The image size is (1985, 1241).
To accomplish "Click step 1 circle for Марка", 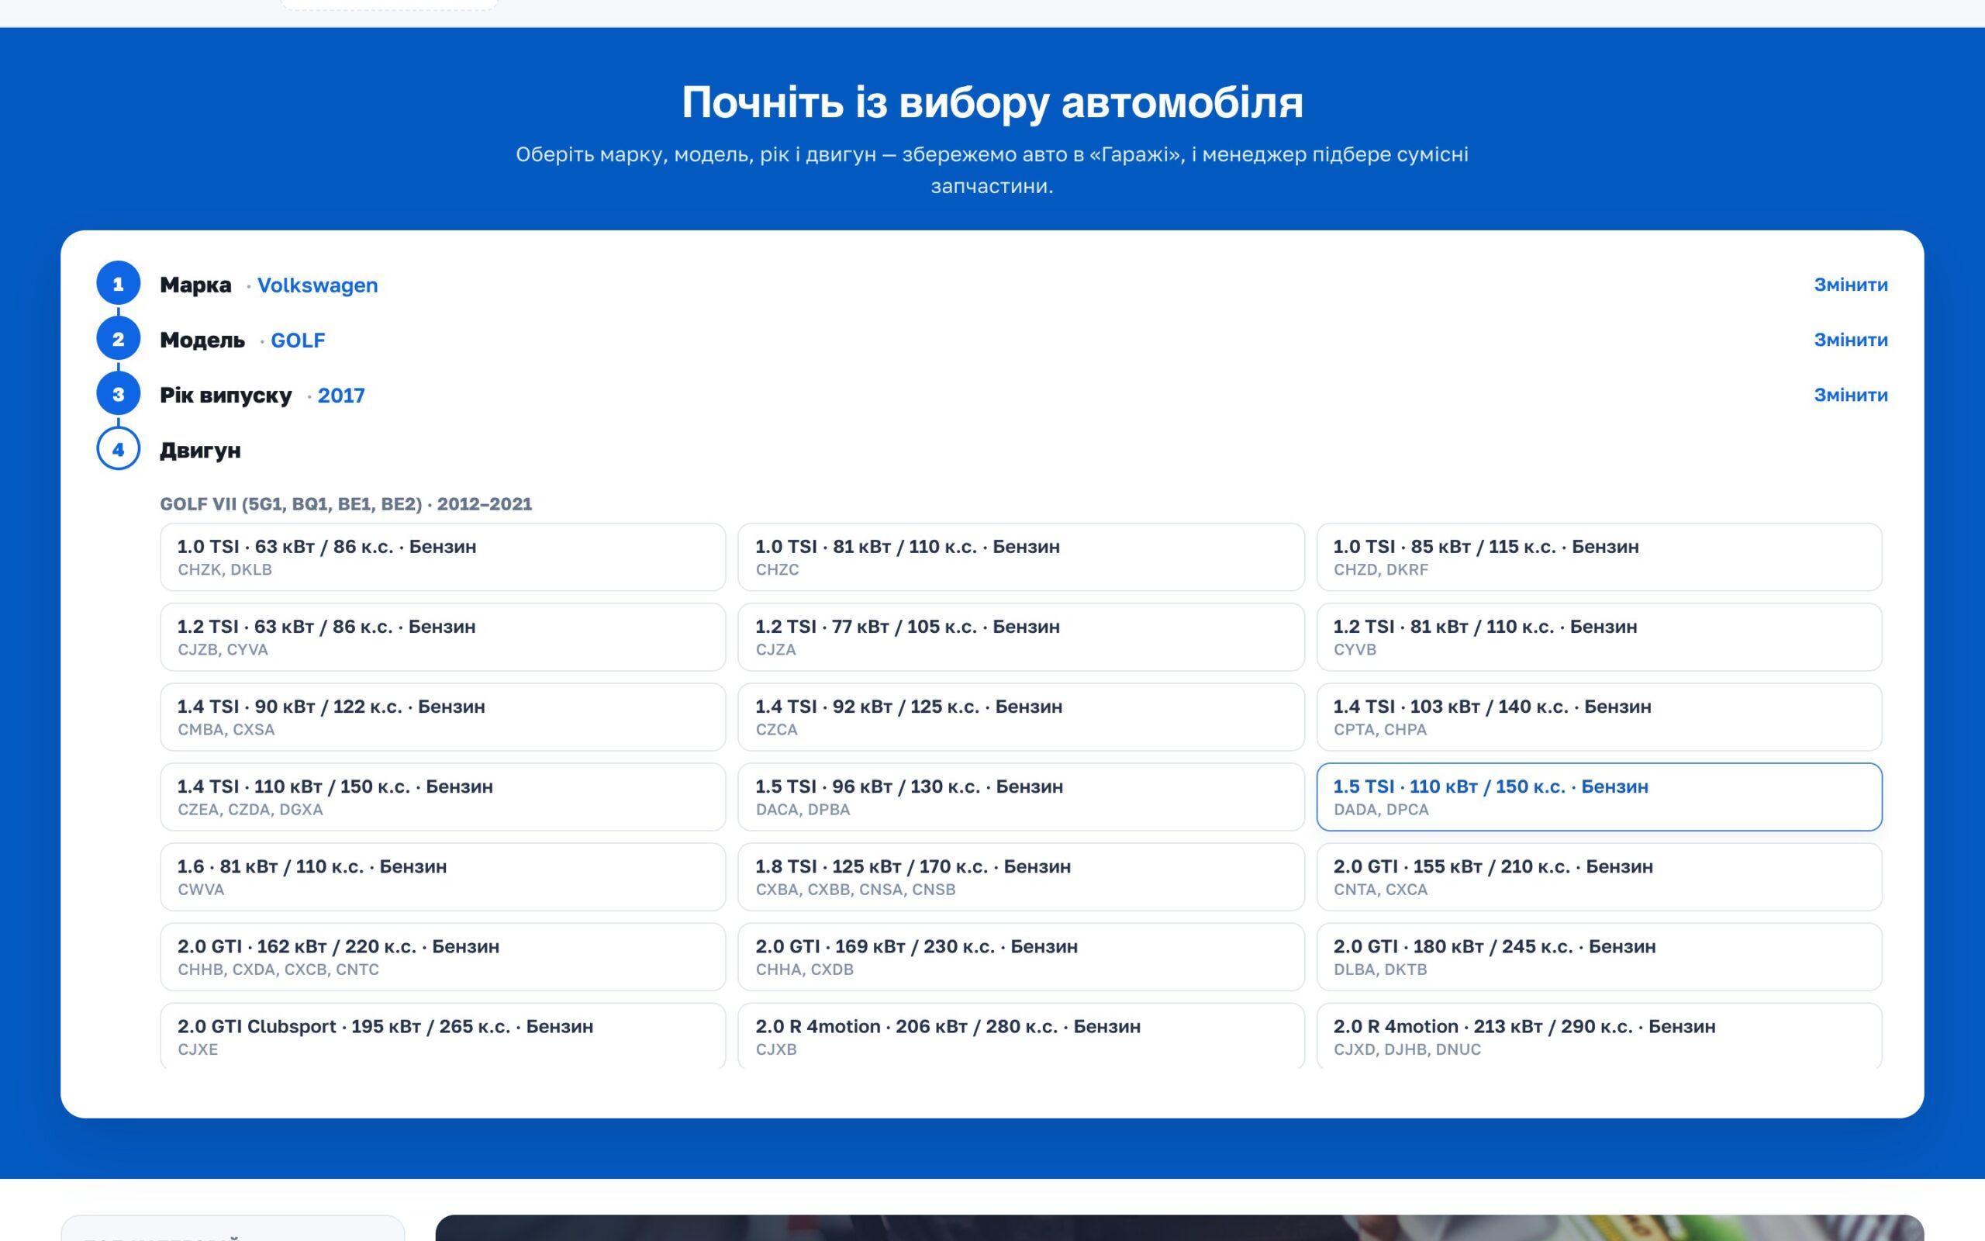I will [118, 284].
